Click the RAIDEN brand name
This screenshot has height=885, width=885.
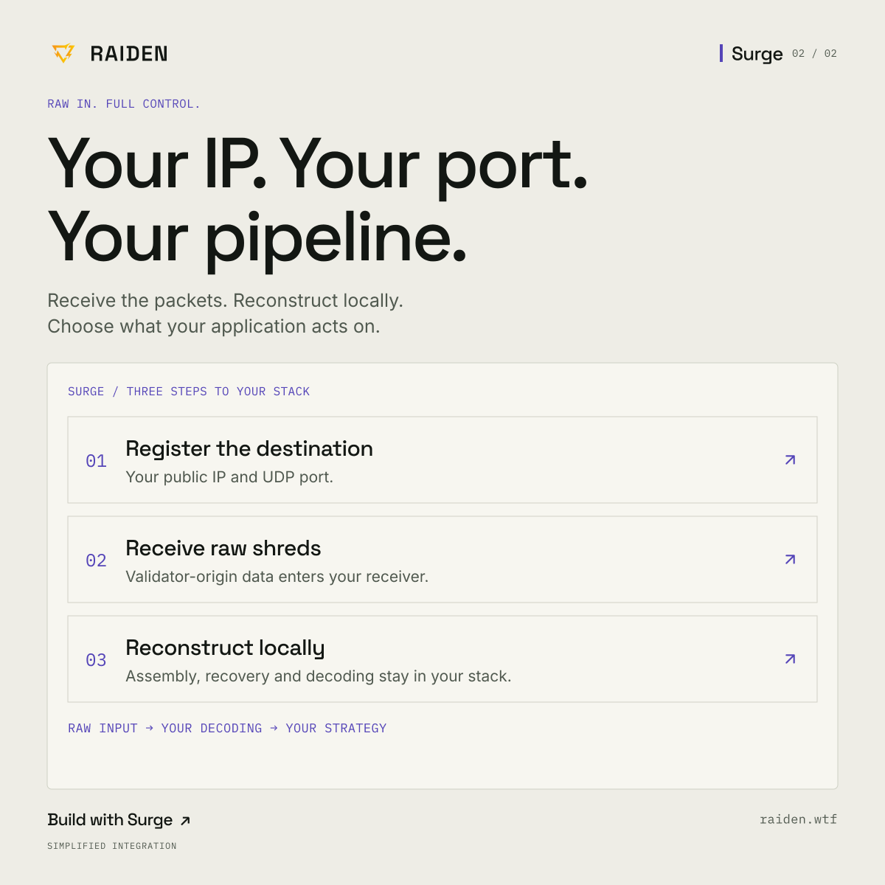point(129,54)
